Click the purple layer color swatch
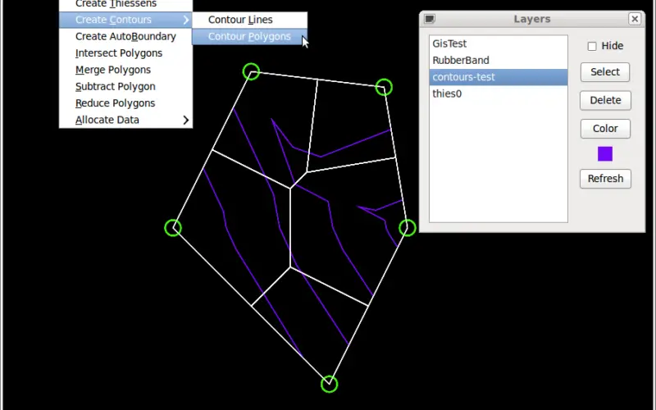 [x=605, y=154]
